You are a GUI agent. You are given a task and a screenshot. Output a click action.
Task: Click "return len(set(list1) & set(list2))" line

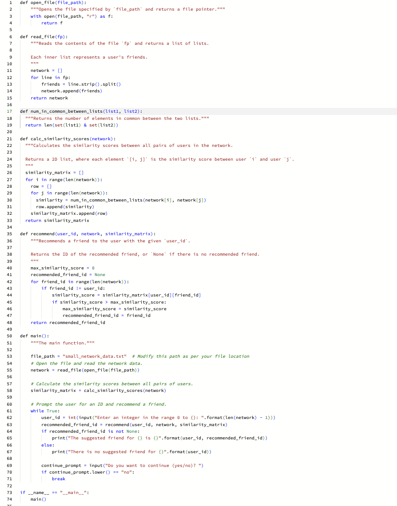pyautogui.click(x=71, y=125)
